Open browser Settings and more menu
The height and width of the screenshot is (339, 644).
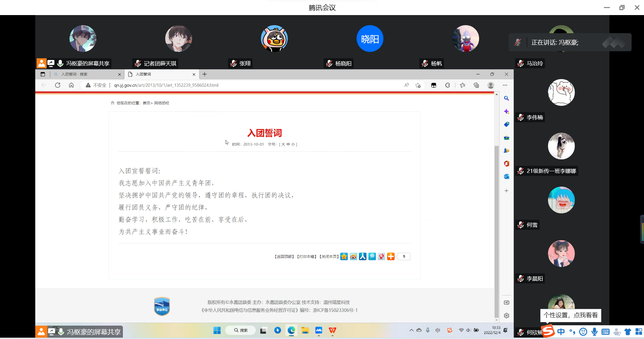point(505,85)
